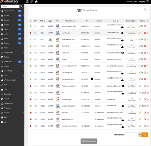Expand the Configuration sidebar menu

(x=12, y=52)
